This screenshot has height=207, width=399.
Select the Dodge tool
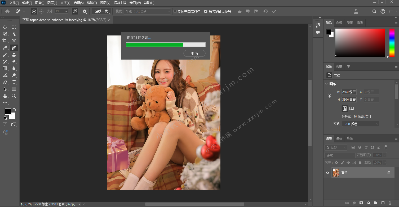(x=14, y=75)
